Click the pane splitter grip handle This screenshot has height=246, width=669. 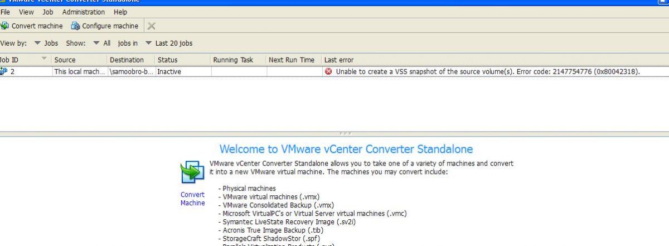pos(346,134)
